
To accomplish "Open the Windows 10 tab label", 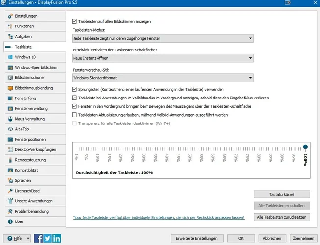I will (x=25, y=57).
